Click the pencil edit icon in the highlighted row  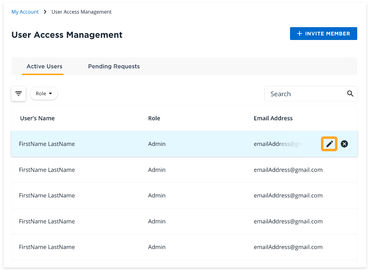coord(329,144)
